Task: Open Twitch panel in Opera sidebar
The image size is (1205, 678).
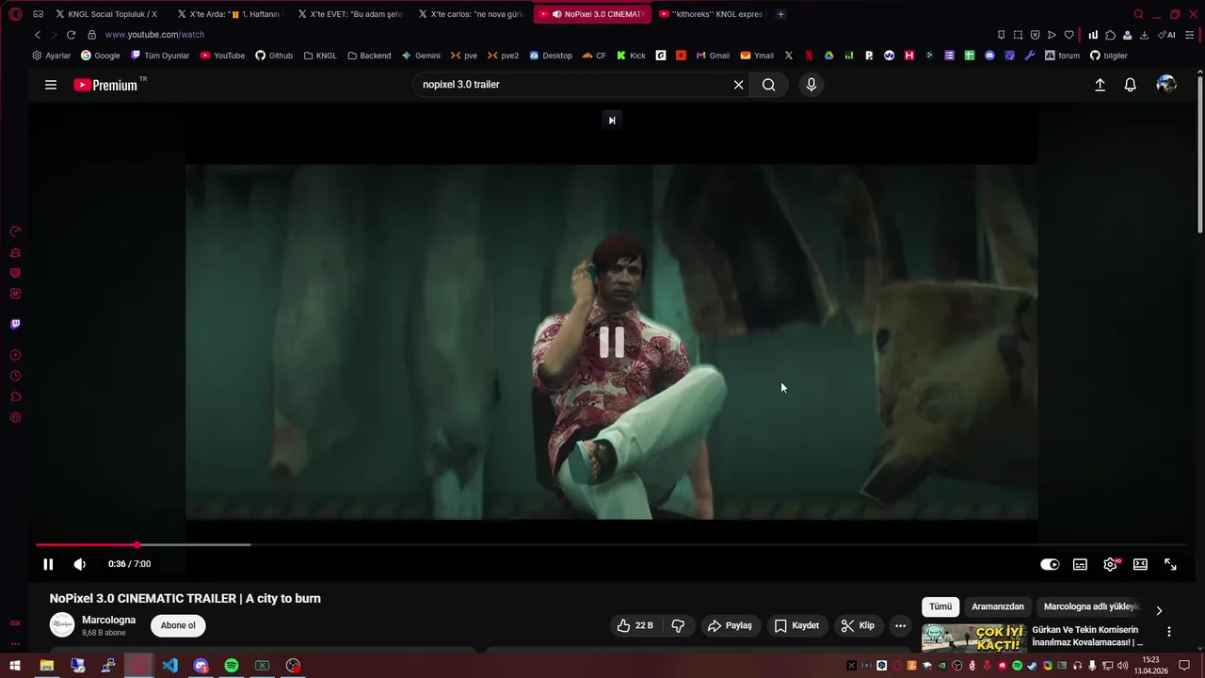Action: [x=15, y=324]
